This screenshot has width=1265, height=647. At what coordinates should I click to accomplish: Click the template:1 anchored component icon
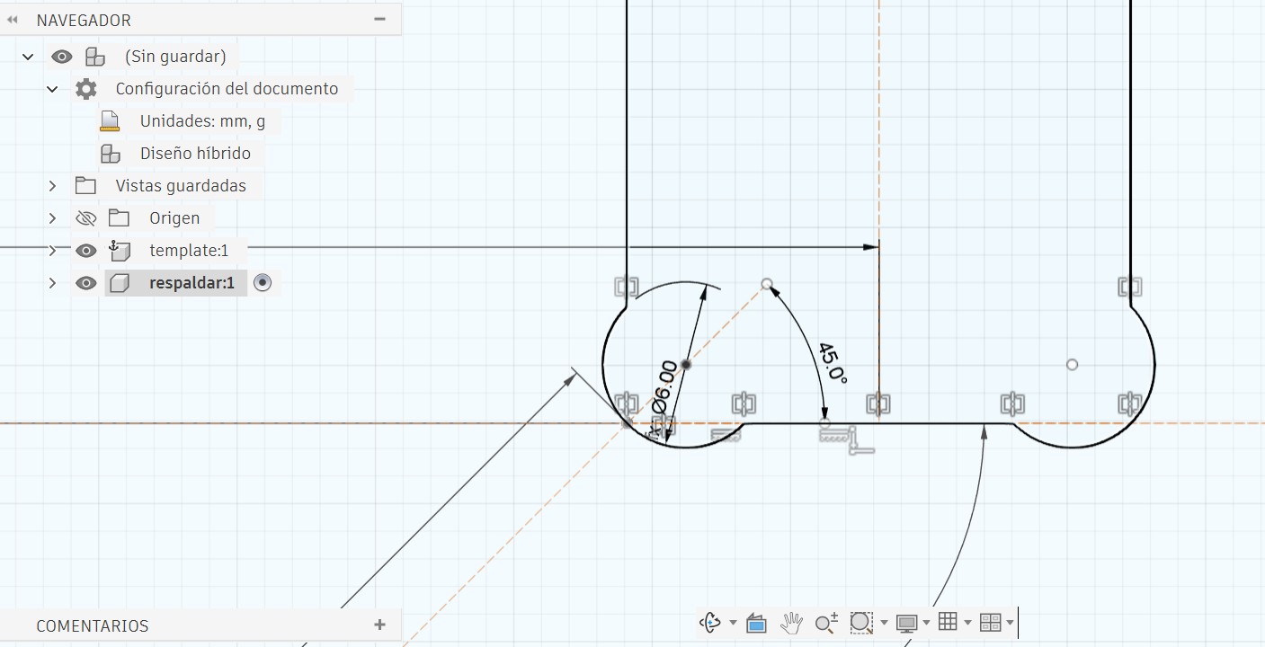coord(119,250)
